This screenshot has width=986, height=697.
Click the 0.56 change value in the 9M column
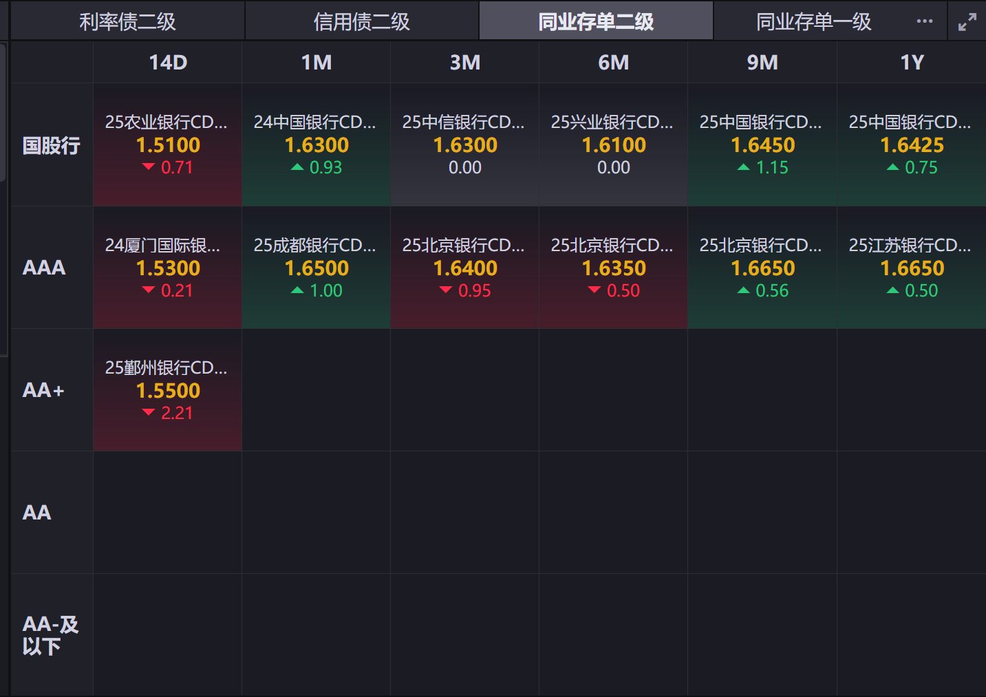pyautogui.click(x=772, y=290)
